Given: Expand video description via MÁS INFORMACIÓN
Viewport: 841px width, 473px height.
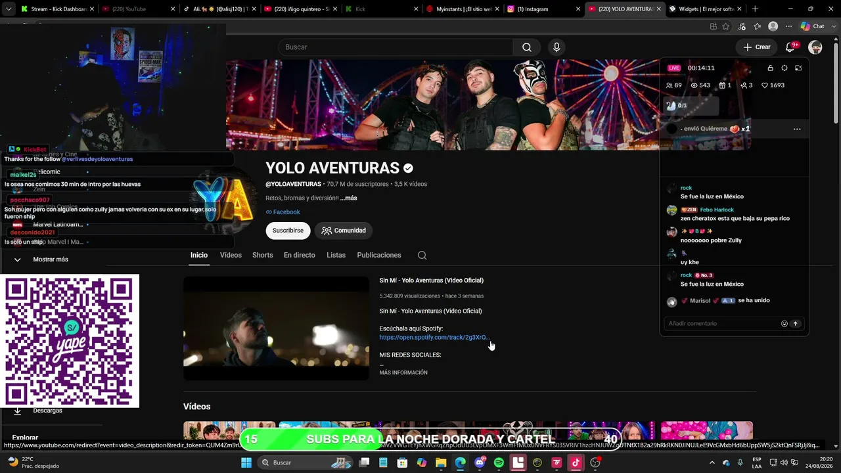Looking at the screenshot, I should click(x=403, y=372).
